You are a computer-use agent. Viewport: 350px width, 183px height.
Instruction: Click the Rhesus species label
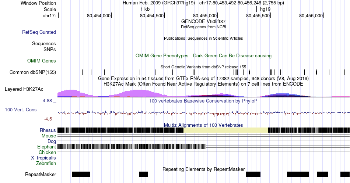pyautogui.click(x=48, y=130)
